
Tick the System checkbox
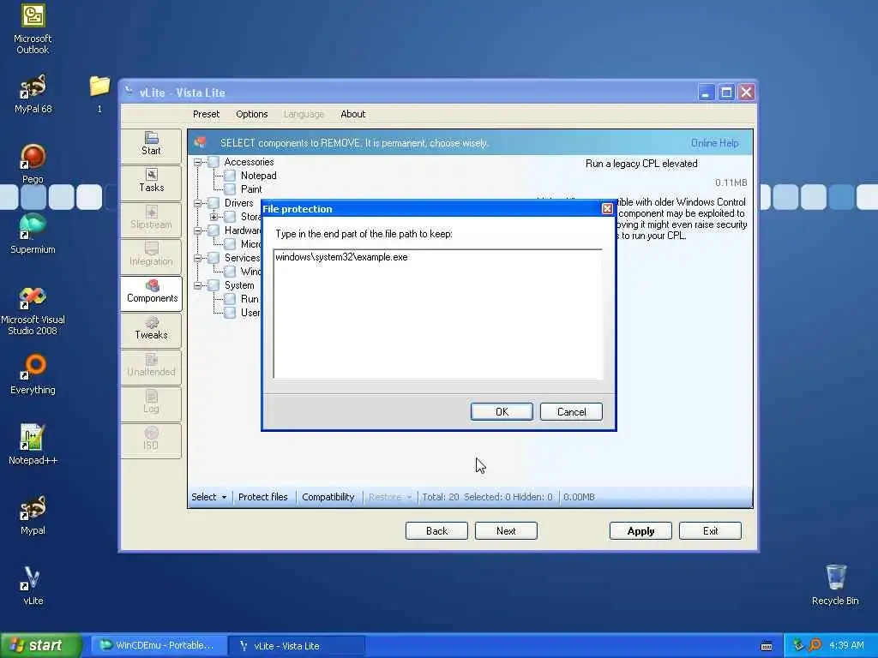click(x=213, y=285)
